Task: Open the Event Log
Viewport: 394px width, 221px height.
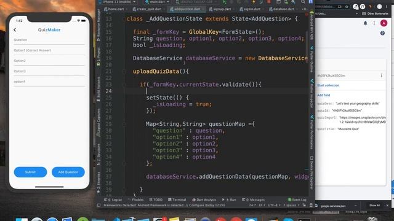Action: (x=297, y=200)
